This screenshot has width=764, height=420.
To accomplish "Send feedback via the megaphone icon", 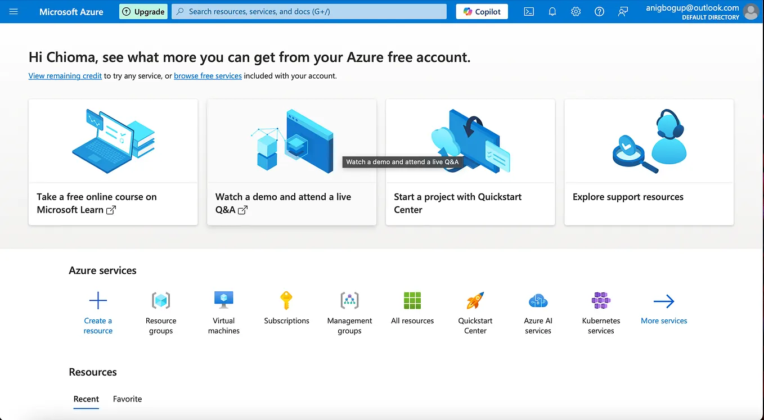I will click(x=623, y=11).
